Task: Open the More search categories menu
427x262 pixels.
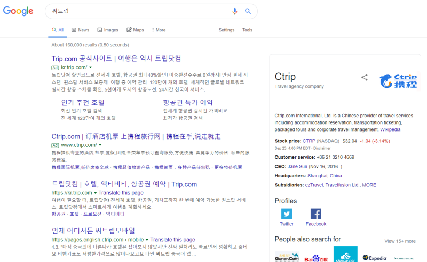Action: (x=159, y=30)
